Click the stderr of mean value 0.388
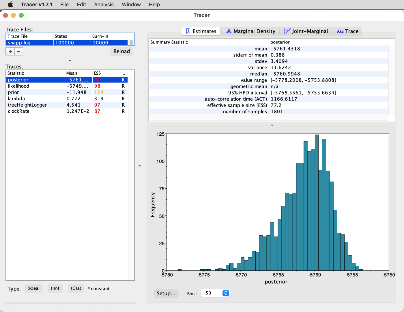This screenshot has width=404, height=312. tap(278, 55)
